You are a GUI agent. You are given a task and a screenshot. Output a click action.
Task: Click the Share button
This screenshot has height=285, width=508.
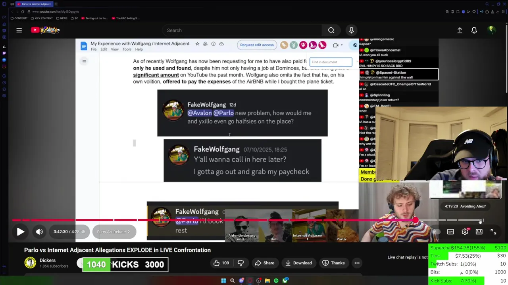click(x=264, y=263)
